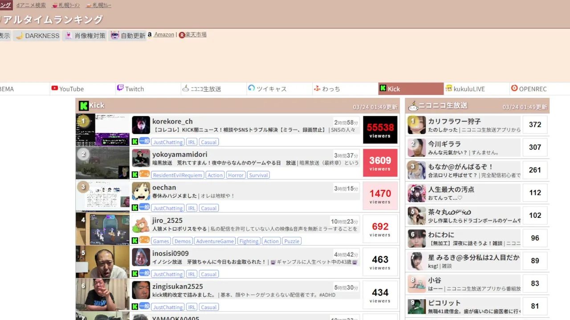Screen dimensions: 570x320
Task: Open the ツイキャス tab
Action: coord(279,89)
